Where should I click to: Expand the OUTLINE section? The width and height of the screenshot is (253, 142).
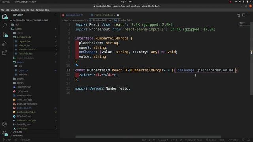pos(17,132)
